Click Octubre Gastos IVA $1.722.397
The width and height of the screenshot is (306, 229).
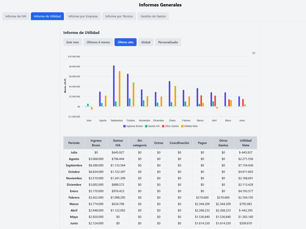coord(118,172)
